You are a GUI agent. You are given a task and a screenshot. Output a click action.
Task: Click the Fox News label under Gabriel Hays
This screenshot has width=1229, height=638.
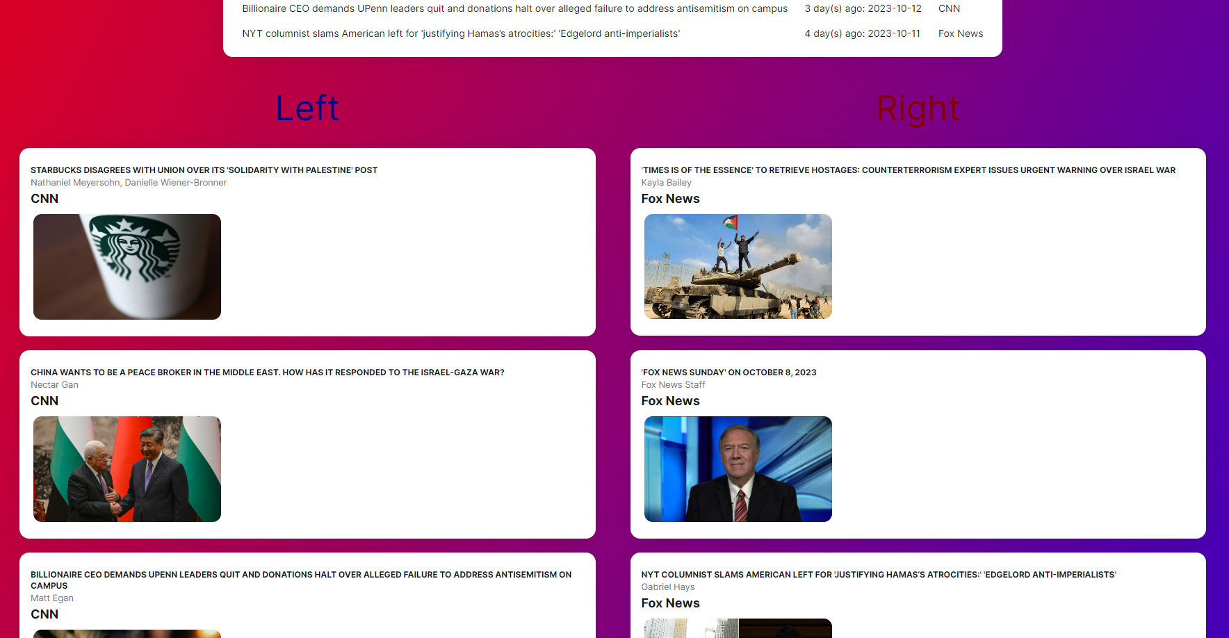coord(670,603)
